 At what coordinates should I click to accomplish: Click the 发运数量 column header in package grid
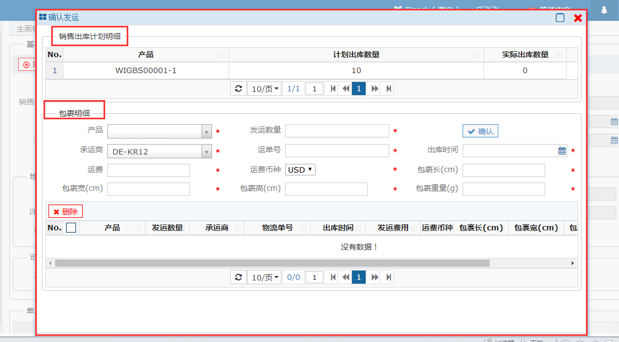(x=167, y=228)
